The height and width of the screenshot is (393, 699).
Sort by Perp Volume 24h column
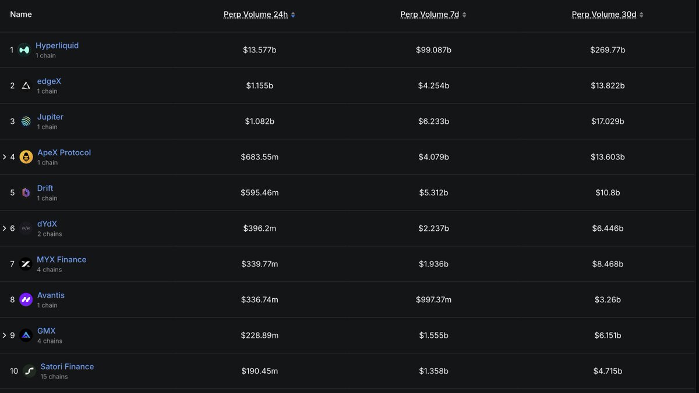259,15
